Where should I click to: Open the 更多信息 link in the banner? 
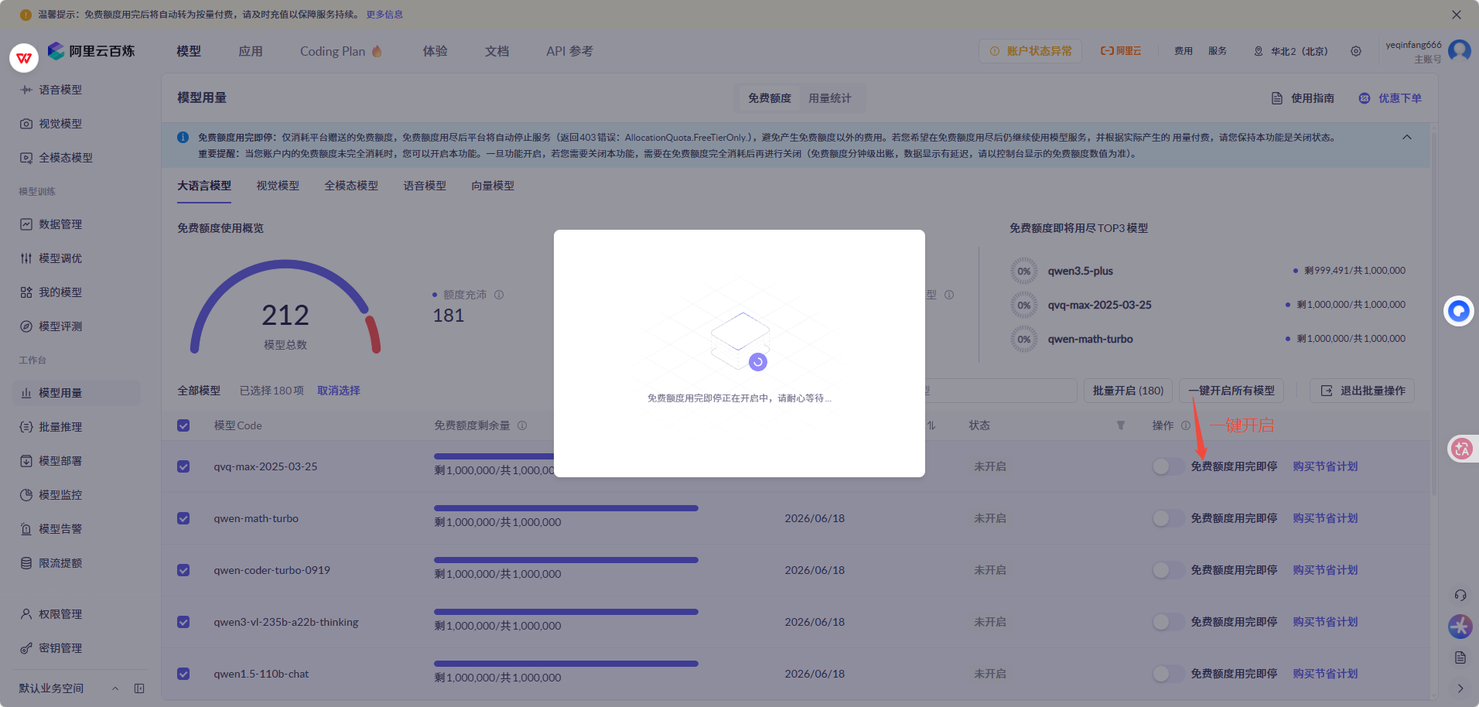pyautogui.click(x=384, y=15)
